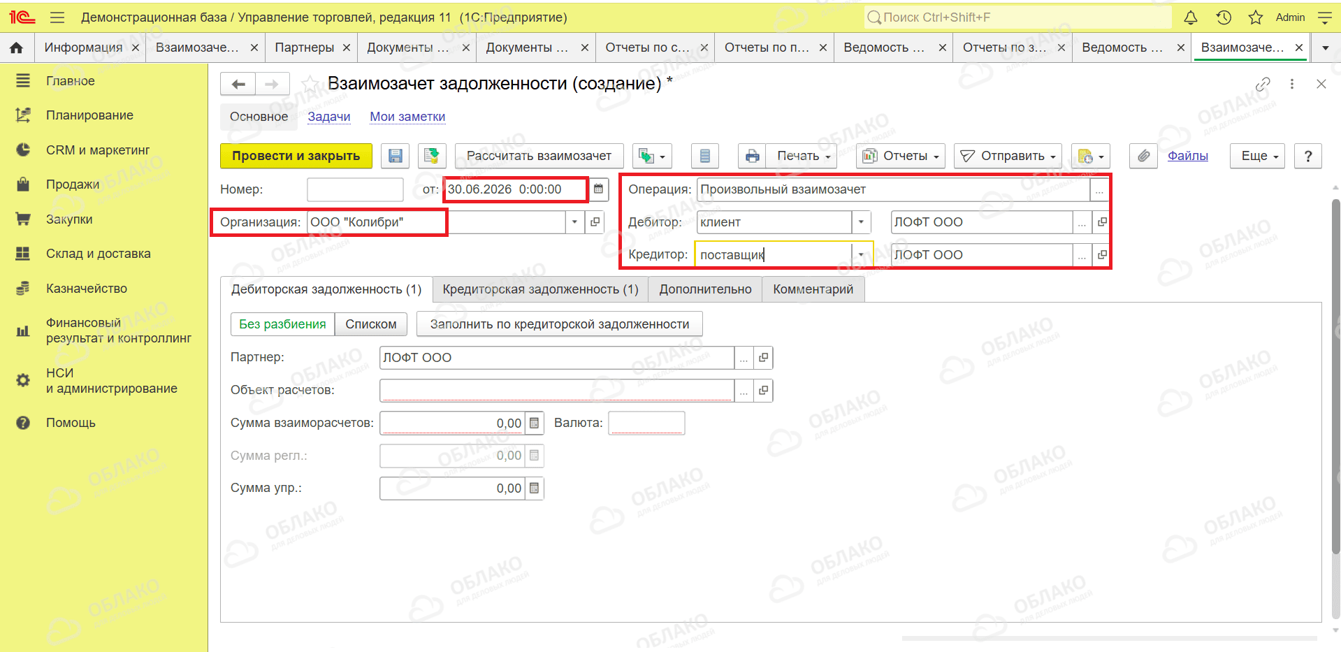Open the Отчеты dropdown menu

coord(901,156)
